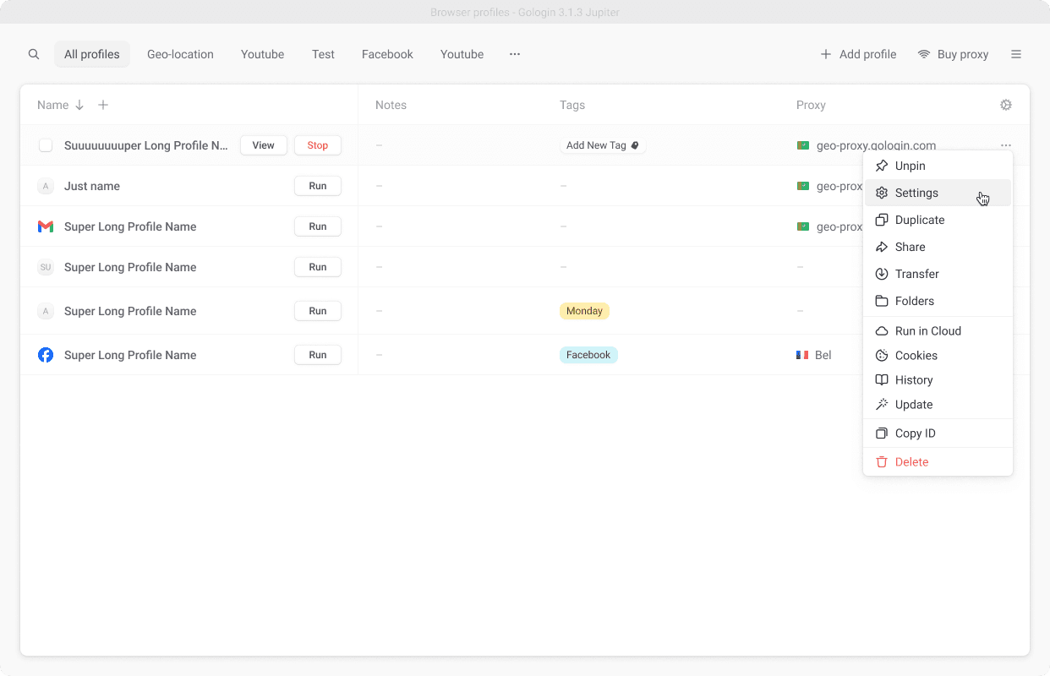Click the Buy proxy button

(x=953, y=54)
